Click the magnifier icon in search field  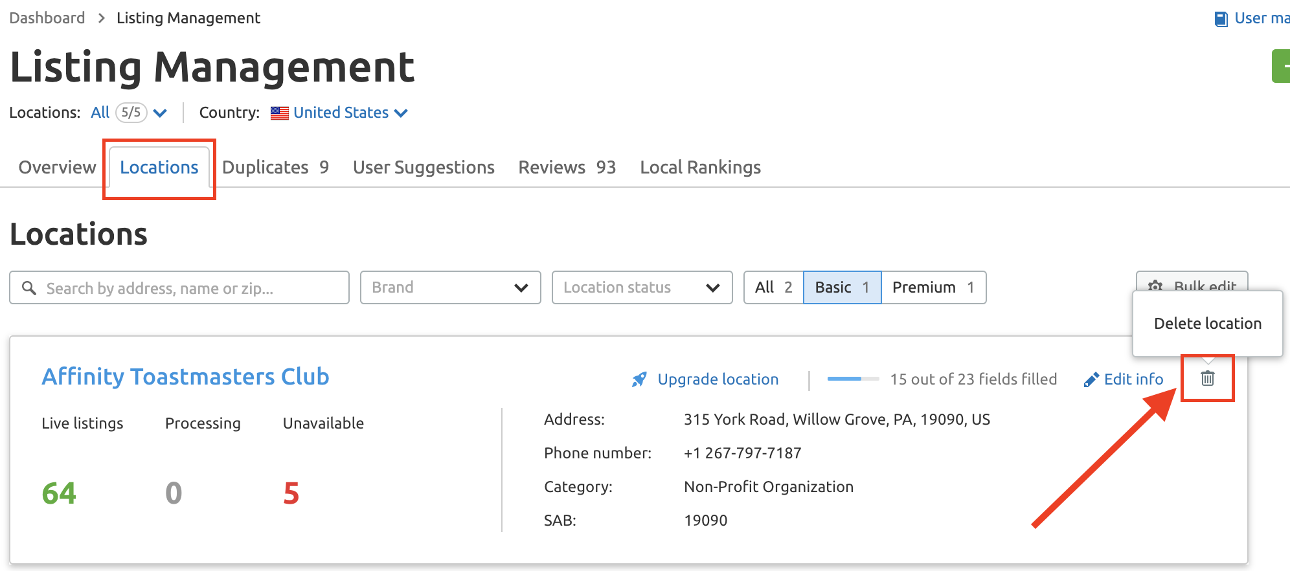29,287
